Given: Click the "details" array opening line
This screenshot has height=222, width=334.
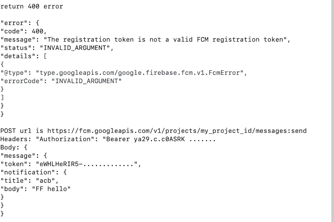Looking at the screenshot, I should pos(23,56).
